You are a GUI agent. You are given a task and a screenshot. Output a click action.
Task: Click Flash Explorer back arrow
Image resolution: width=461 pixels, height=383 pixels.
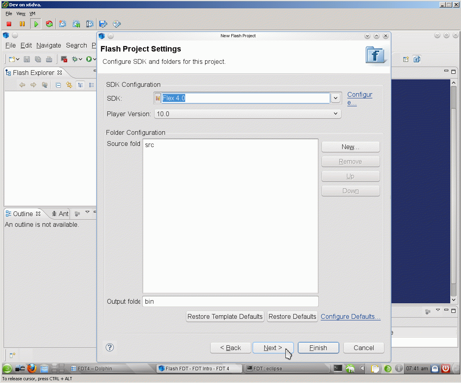22,85
